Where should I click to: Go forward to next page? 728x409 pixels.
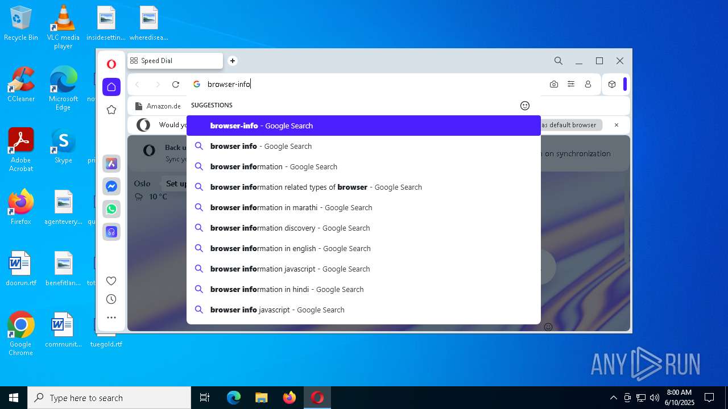tap(158, 84)
